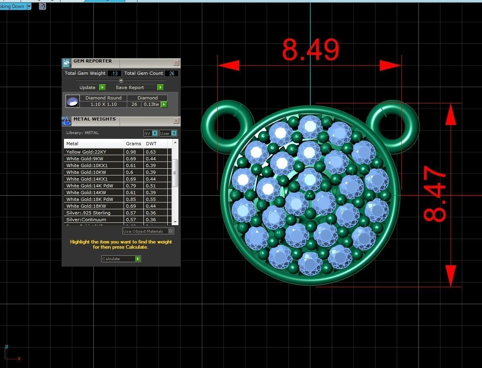Select the White Gold:10KX1 row
The height and width of the screenshot is (368, 482).
click(x=118, y=166)
